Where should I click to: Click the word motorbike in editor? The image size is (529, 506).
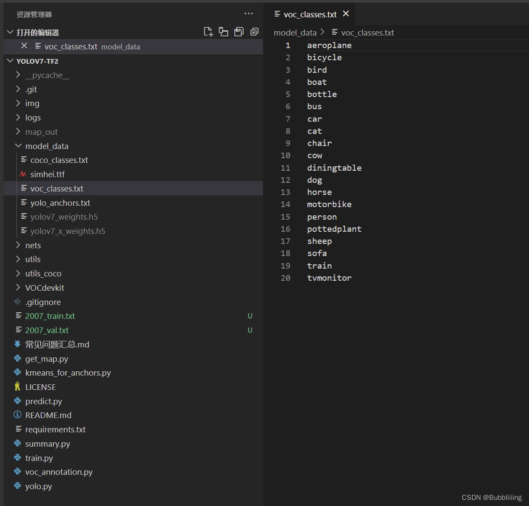tap(329, 204)
